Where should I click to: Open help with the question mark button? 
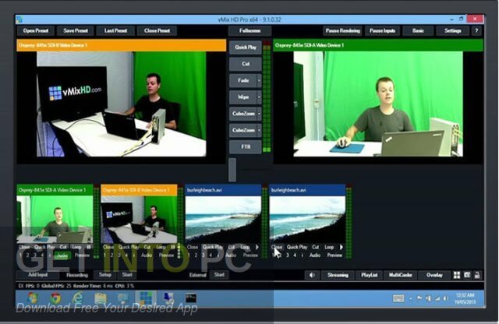(476, 31)
